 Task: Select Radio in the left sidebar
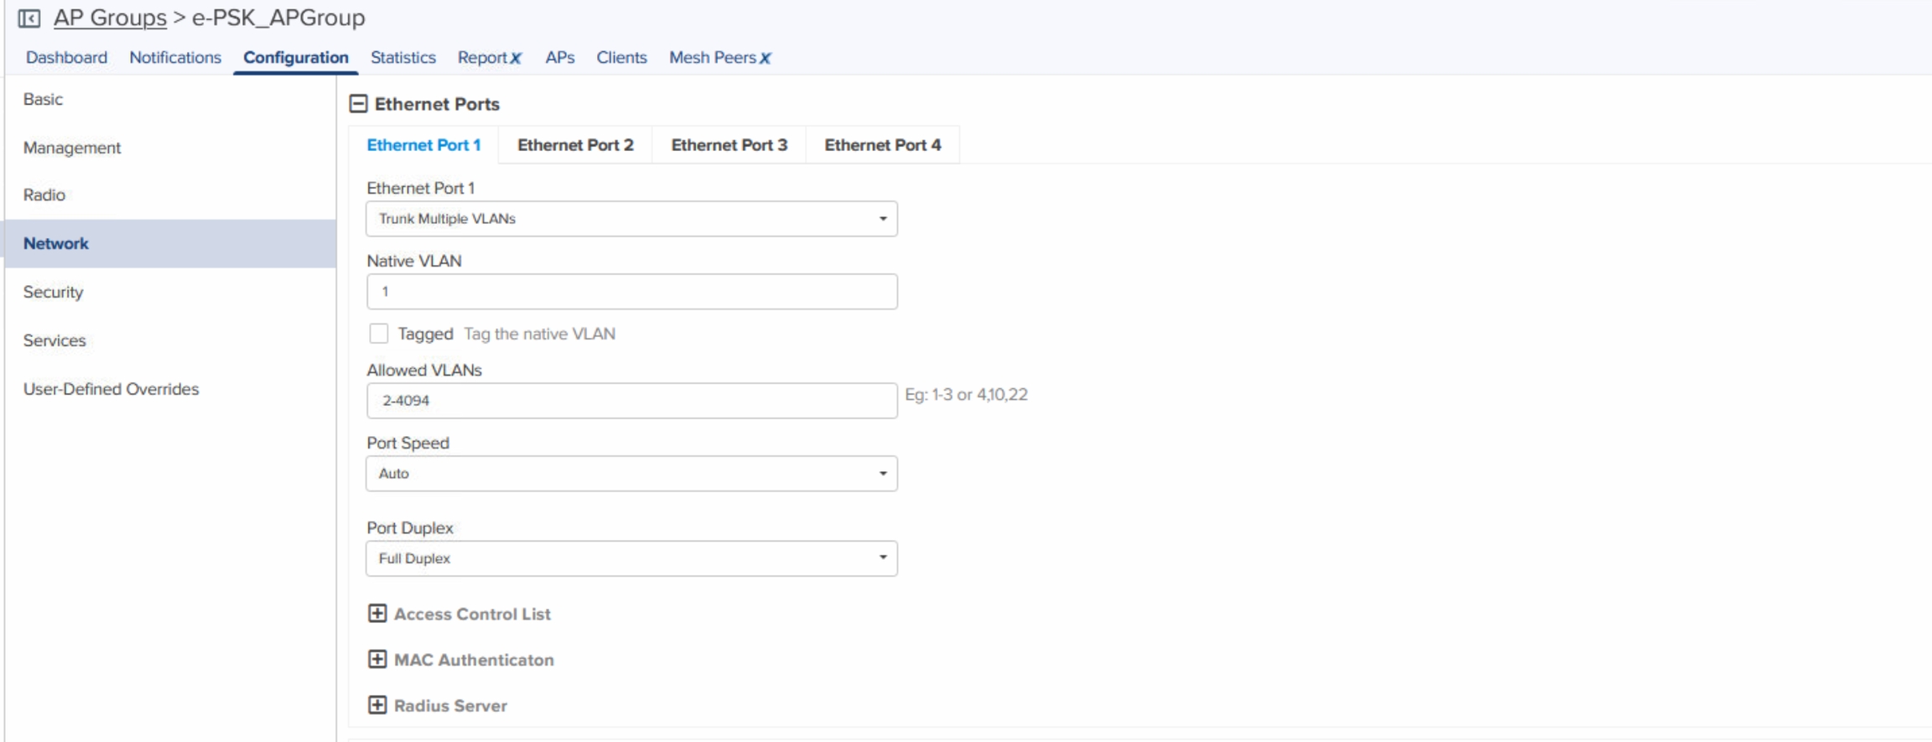point(44,195)
